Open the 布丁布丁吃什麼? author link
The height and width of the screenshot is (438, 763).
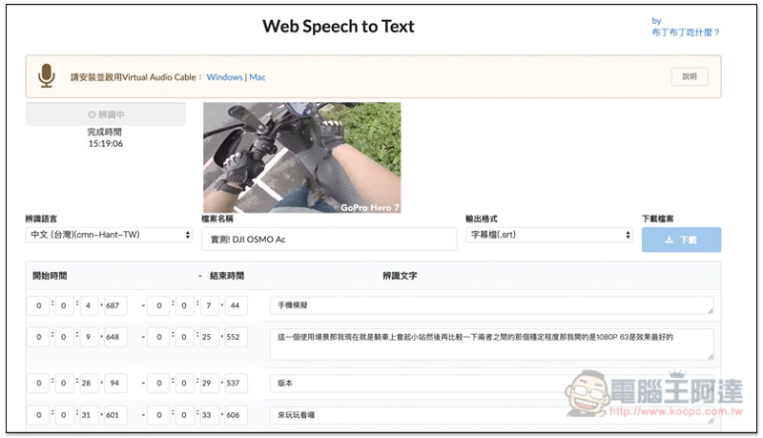pos(685,32)
